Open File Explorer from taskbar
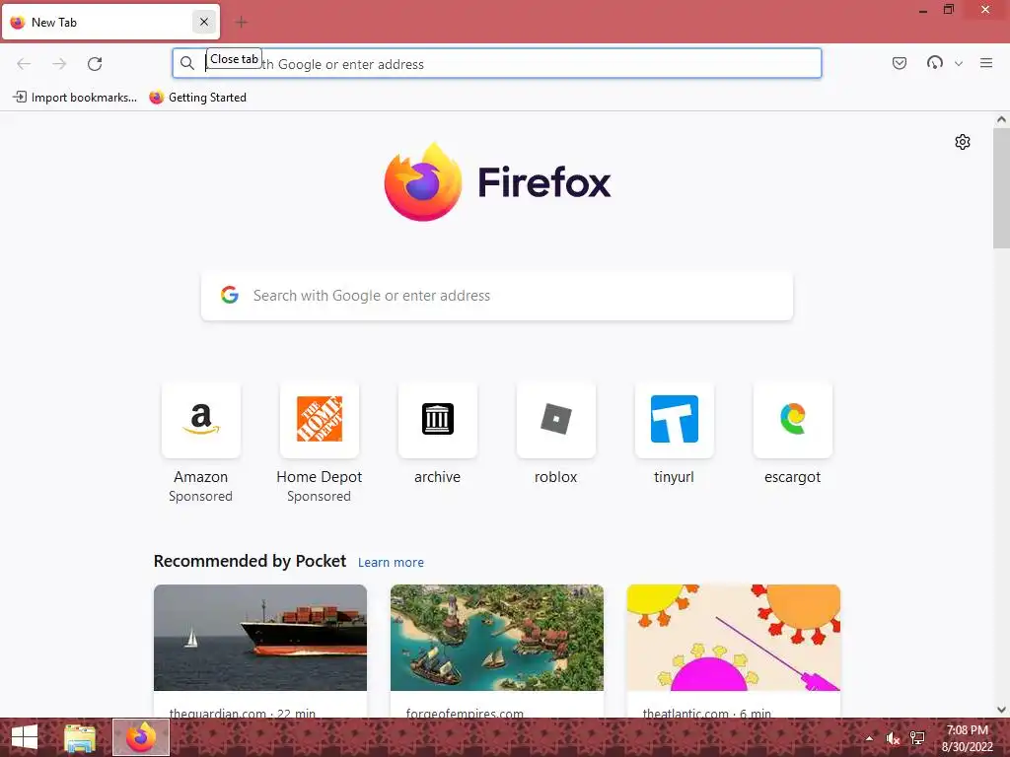The height and width of the screenshot is (757, 1010). click(80, 737)
